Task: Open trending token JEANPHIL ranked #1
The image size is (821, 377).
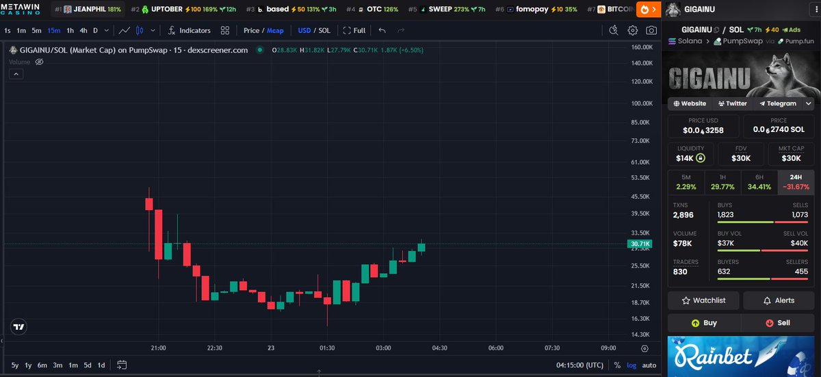Action: point(89,10)
